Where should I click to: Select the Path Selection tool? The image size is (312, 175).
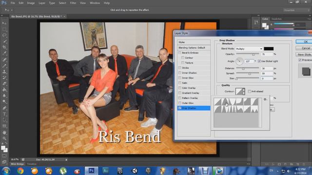(x=4, y=120)
